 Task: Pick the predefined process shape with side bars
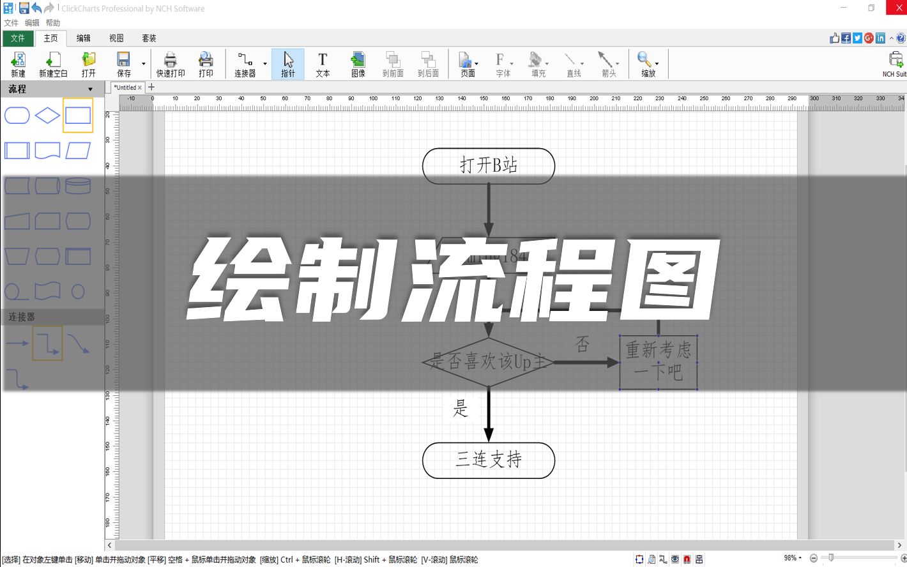17,151
